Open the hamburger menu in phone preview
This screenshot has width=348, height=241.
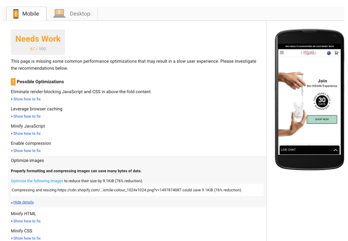tap(282, 52)
